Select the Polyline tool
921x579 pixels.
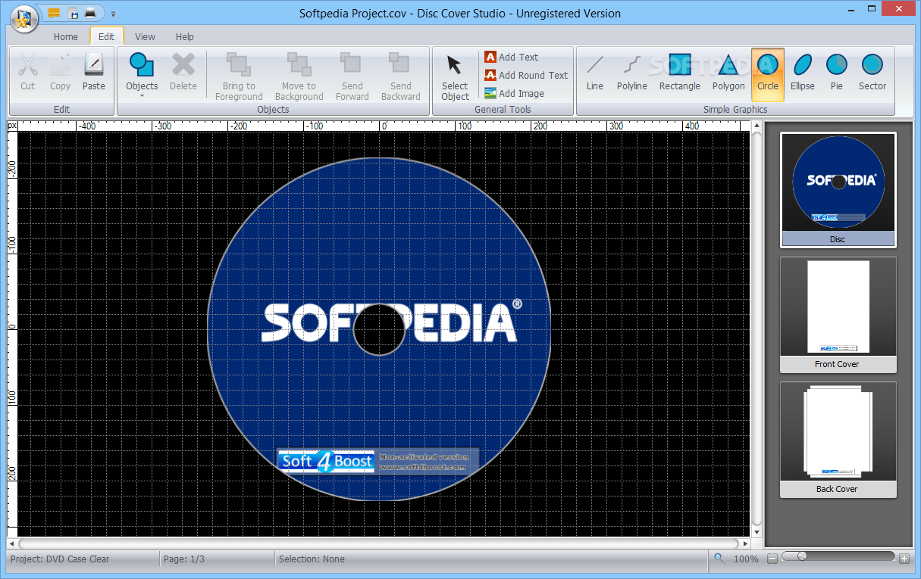[631, 72]
